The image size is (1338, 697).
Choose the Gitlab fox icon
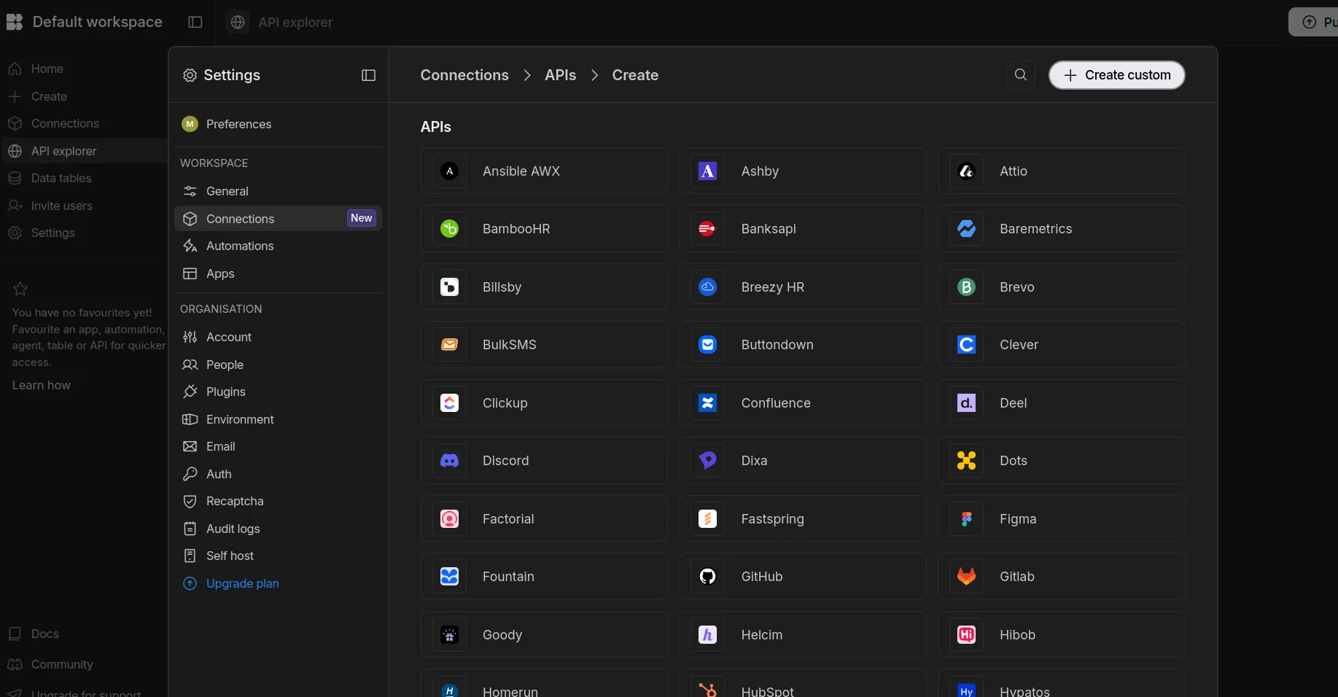[x=966, y=577]
